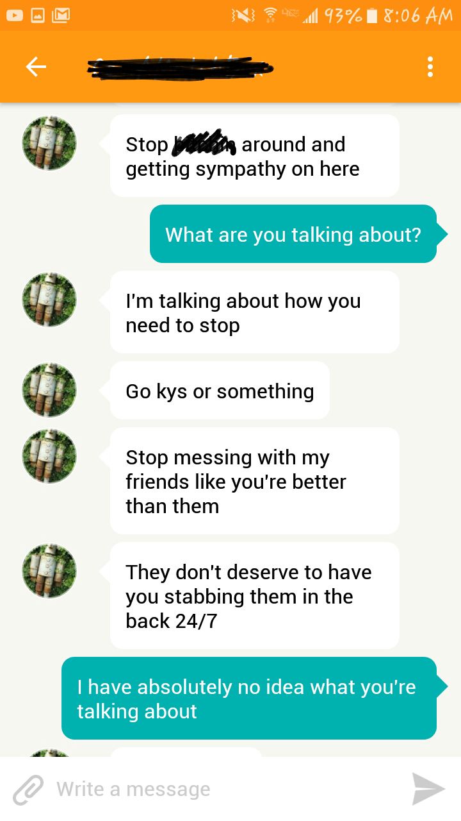Tap avatar beside 'They don't deserve' message
Screen dimensions: 461x821
coord(49,571)
